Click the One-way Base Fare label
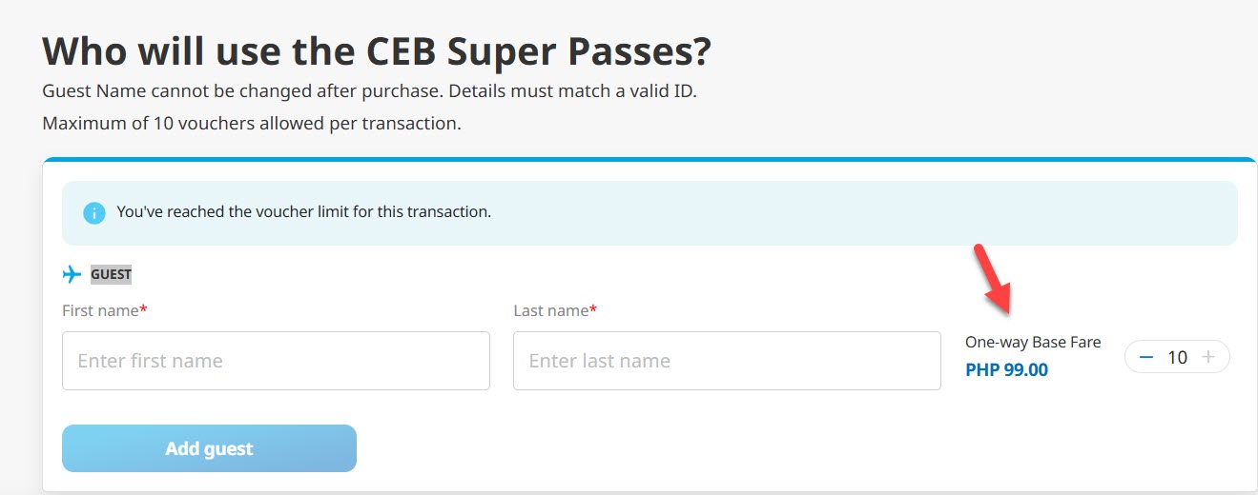The height and width of the screenshot is (495, 1258). (x=1032, y=342)
